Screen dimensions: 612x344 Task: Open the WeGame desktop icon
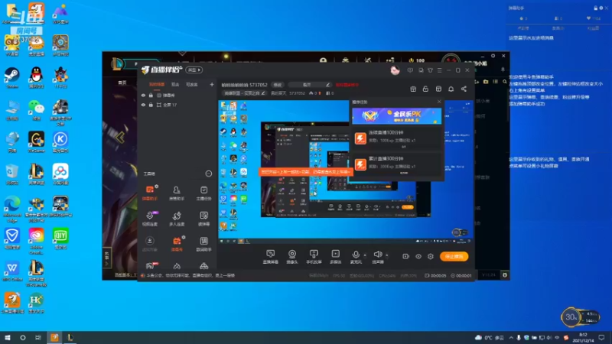(x=36, y=141)
